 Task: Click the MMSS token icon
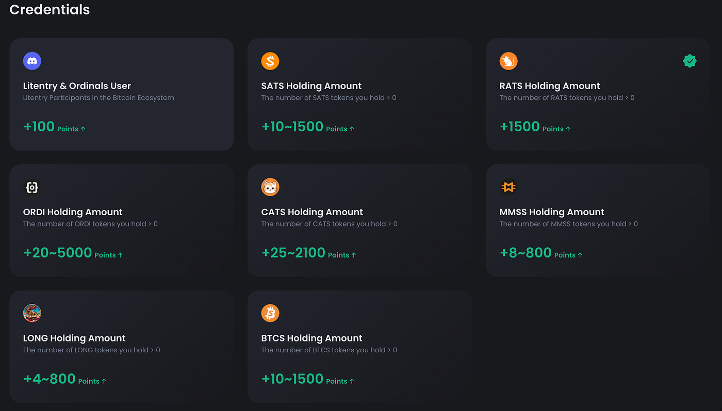[x=508, y=187]
